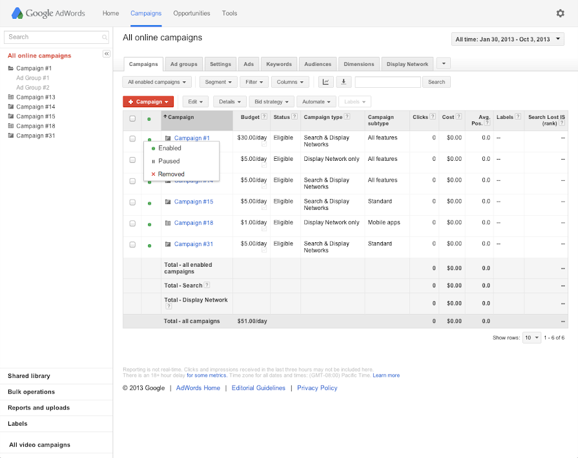Select Paused in the status popup

click(181, 161)
